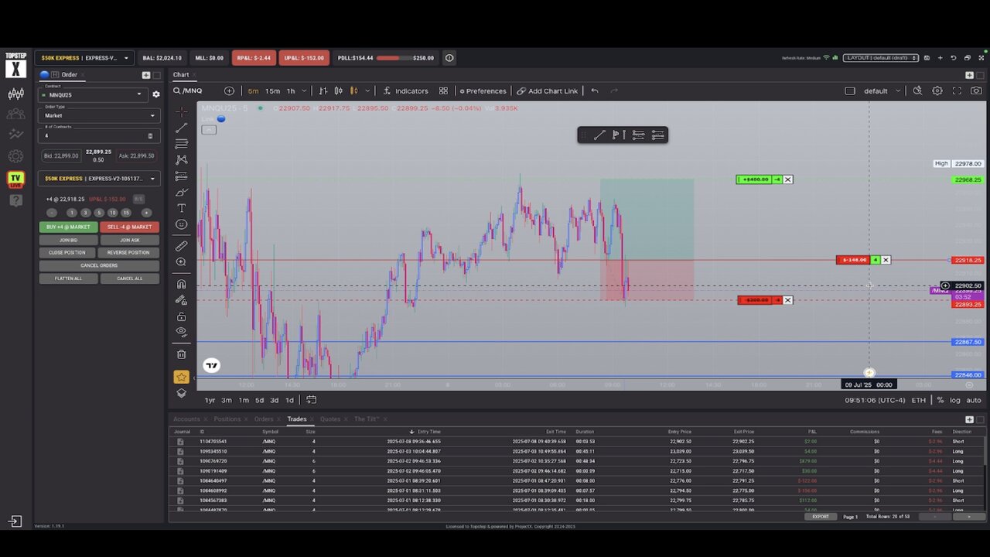Viewport: 990px width, 557px height.
Task: Toggle lock all drawings
Action: point(181,316)
